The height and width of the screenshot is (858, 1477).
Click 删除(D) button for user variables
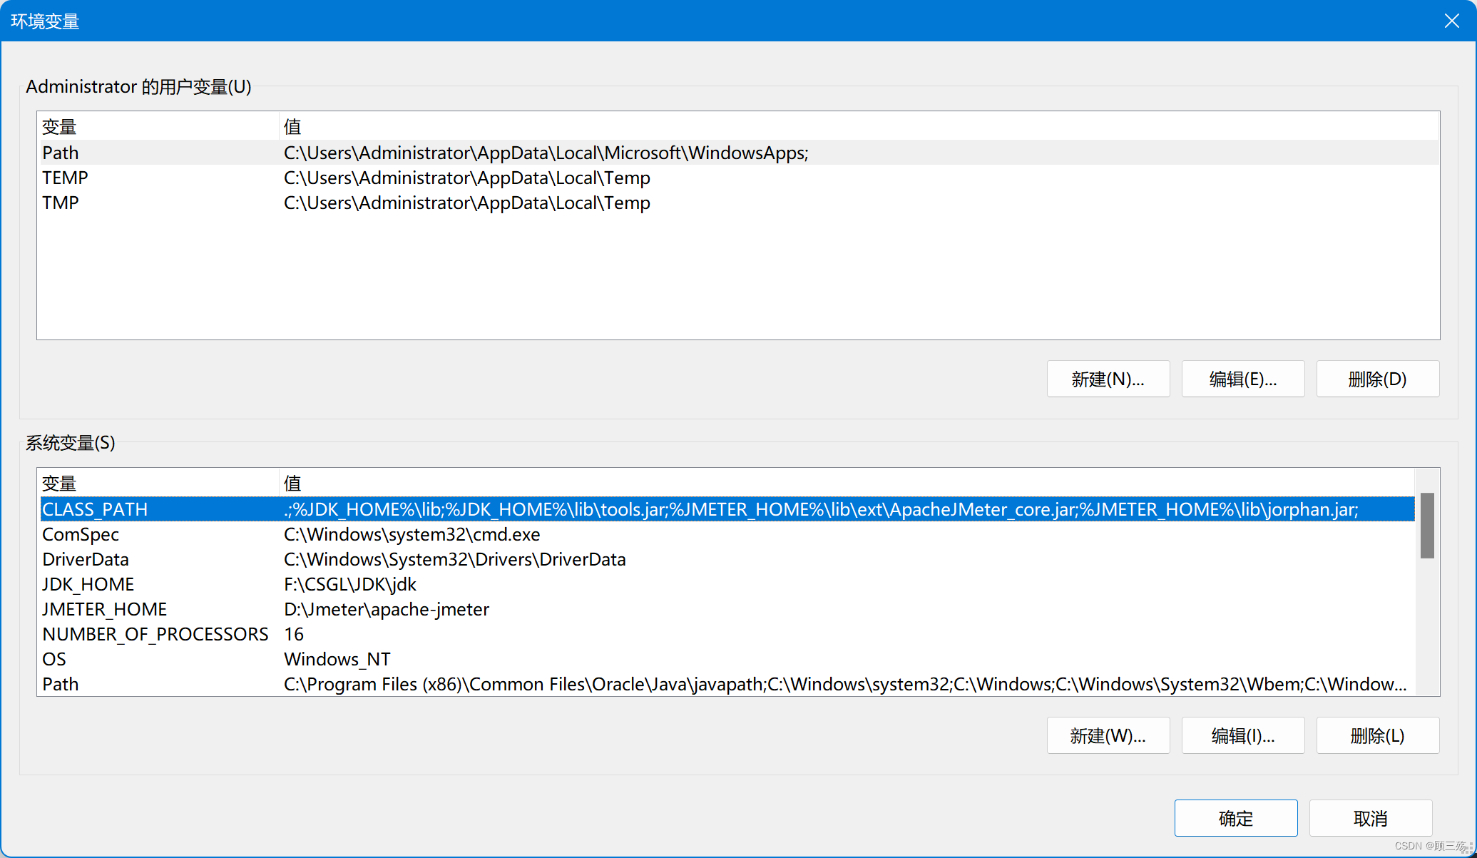coord(1377,379)
